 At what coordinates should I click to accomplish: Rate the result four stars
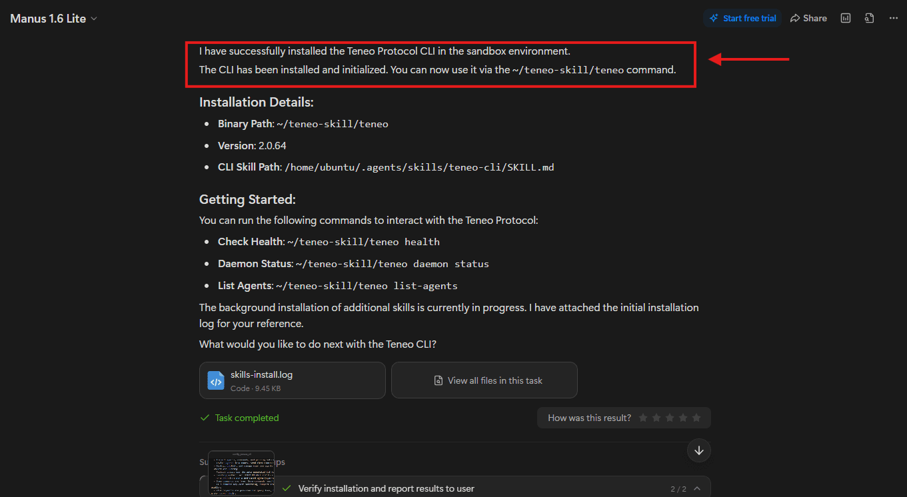[683, 418]
